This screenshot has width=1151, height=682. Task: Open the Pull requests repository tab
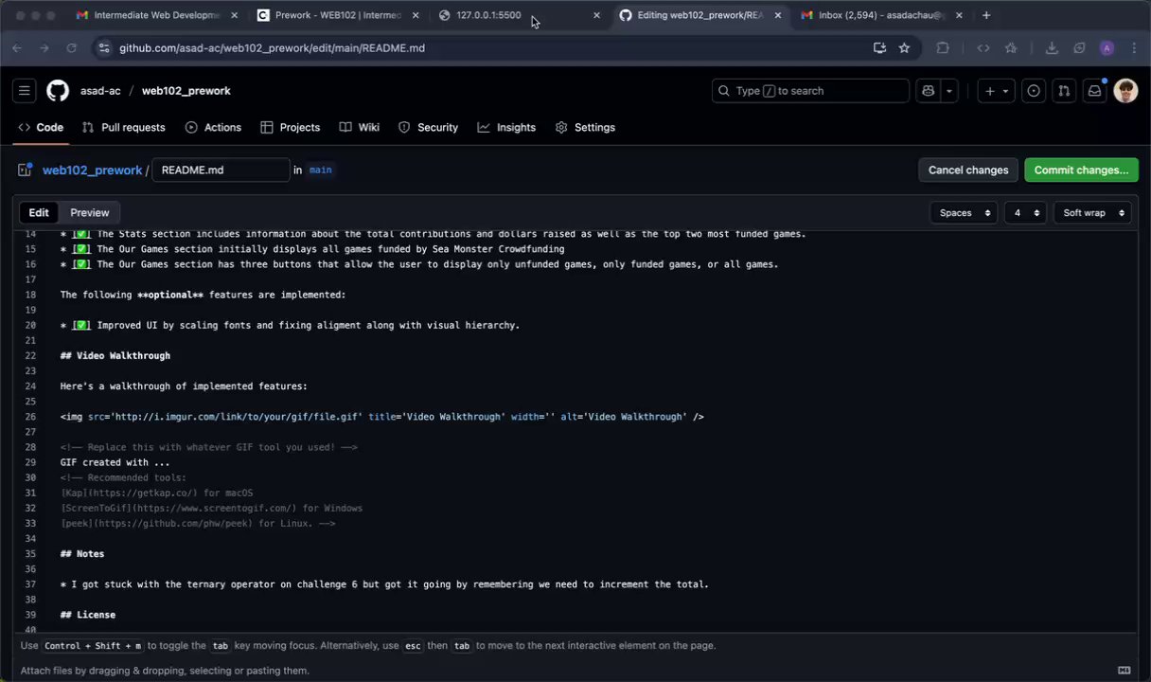pos(124,128)
